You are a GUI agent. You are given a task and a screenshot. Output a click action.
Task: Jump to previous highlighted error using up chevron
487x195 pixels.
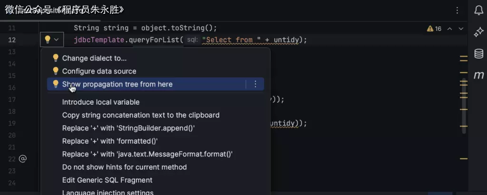tap(449, 29)
